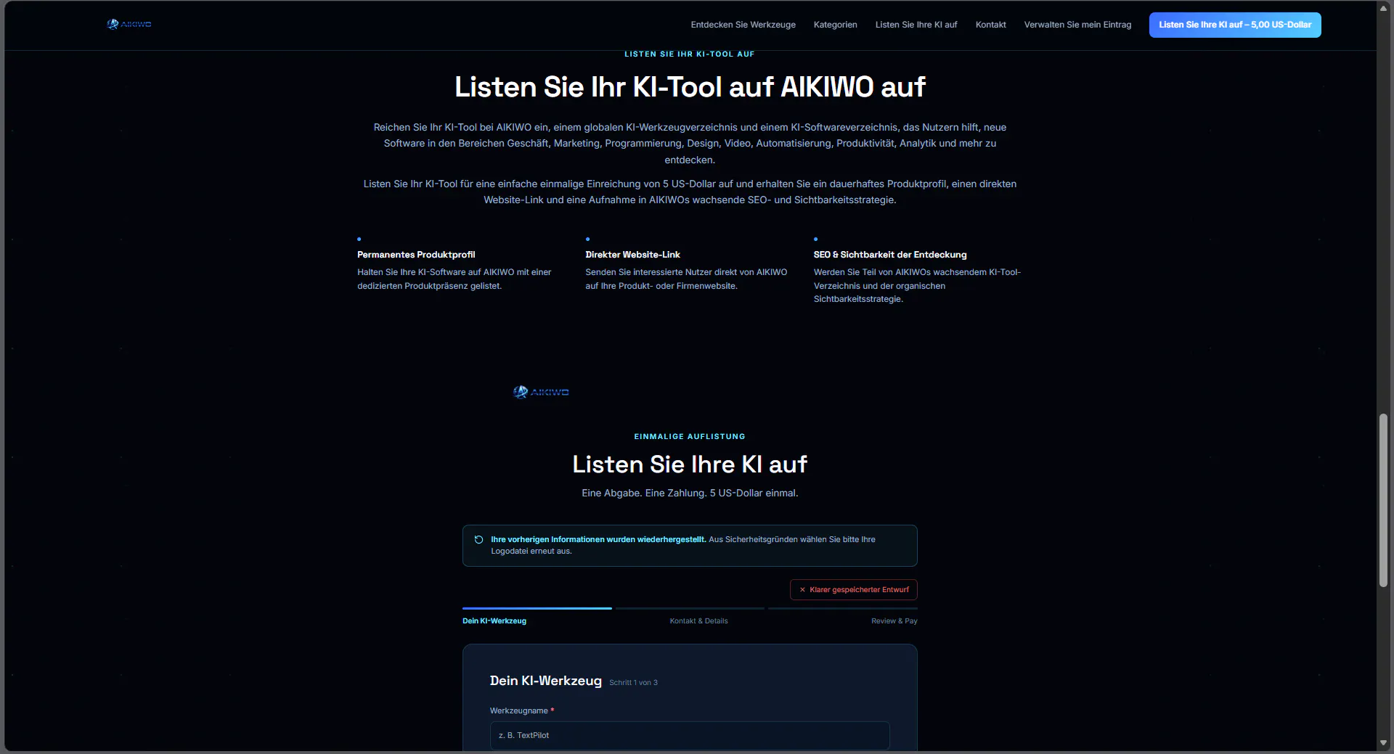This screenshot has height=754, width=1394.
Task: Click the 5,00 US-Dollar listing button
Action: tap(1235, 25)
